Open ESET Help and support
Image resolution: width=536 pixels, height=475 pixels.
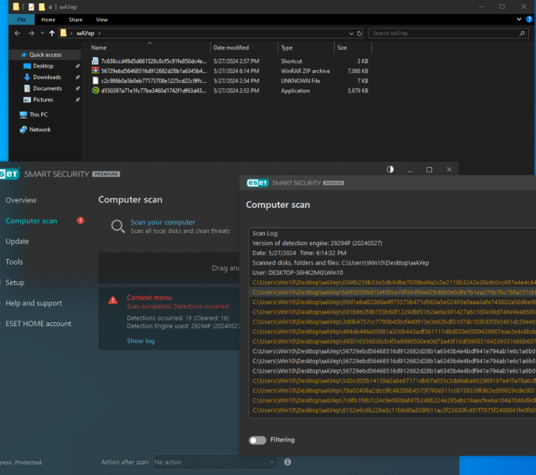(x=34, y=303)
